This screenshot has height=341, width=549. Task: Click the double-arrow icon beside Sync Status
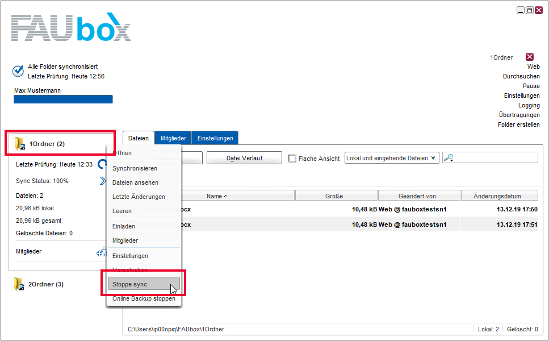[103, 181]
